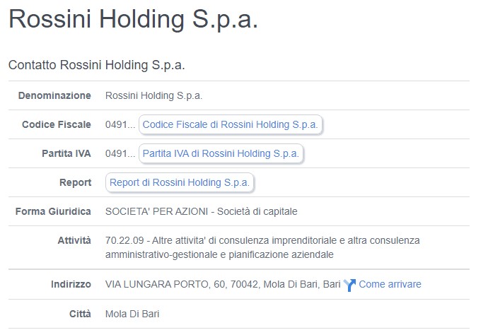Select the Denominazione row label
This screenshot has height=330, width=488.
tap(54, 95)
